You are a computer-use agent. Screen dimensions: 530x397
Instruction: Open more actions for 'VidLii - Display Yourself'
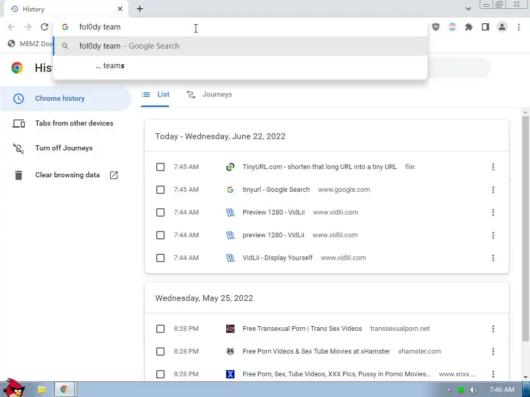coord(493,258)
